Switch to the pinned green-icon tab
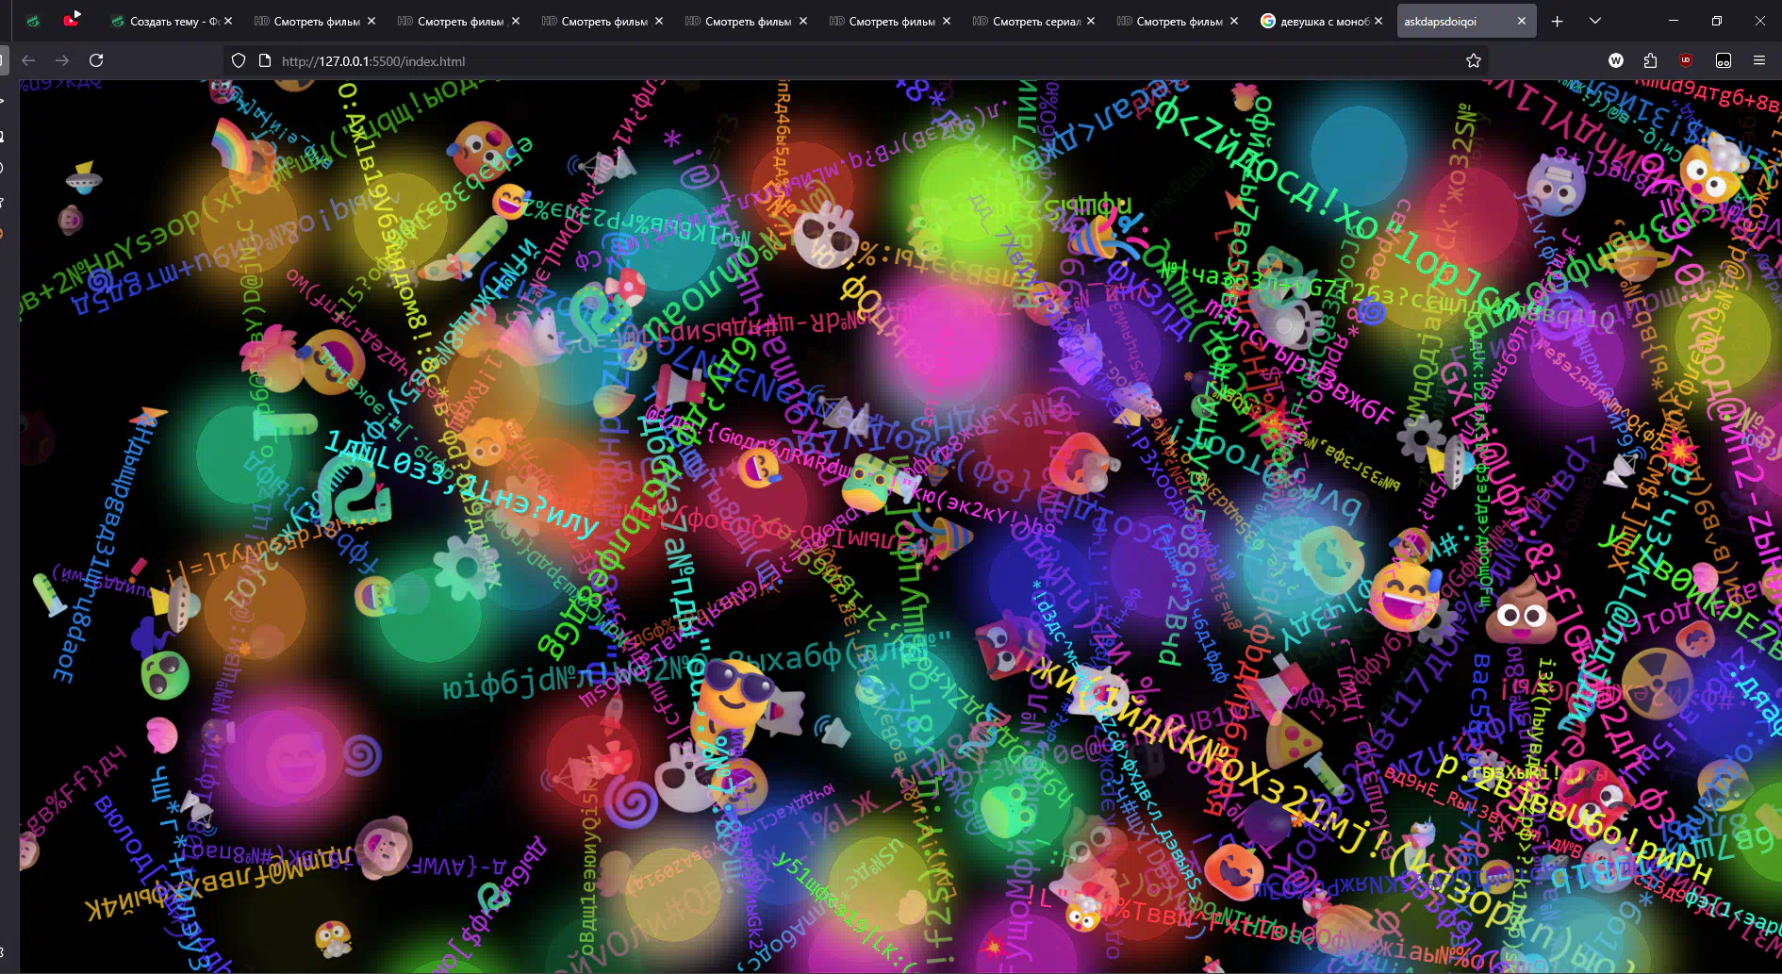 [33, 21]
